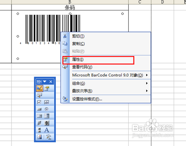The height and width of the screenshot is (146, 186).
Task: Choose 查看代码(V) from the context menu
Action: [x=106, y=67]
